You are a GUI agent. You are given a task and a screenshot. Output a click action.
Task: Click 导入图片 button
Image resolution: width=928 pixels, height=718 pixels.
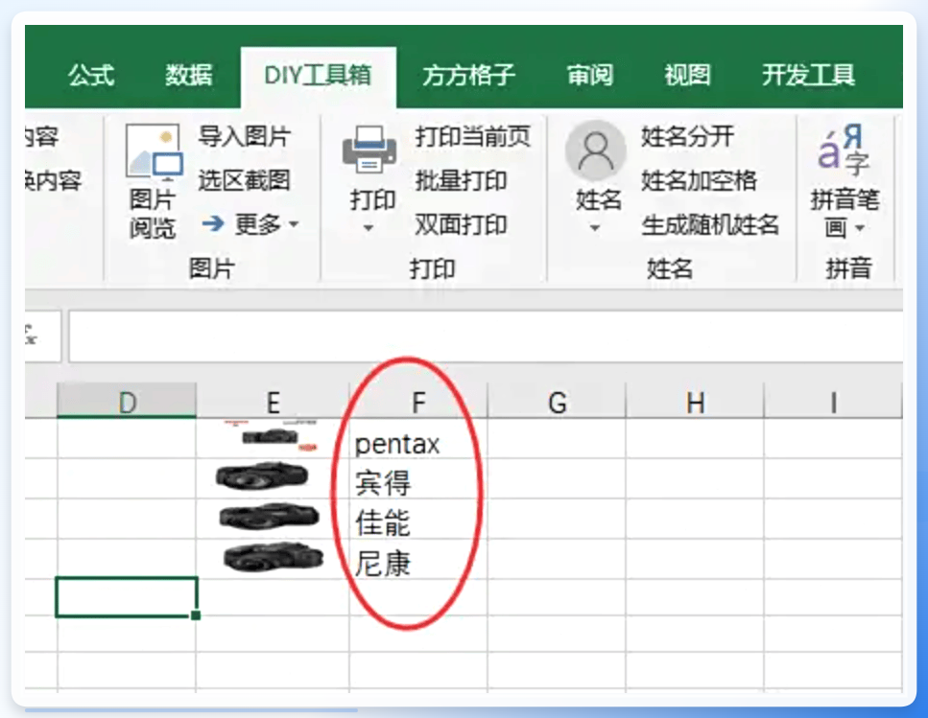point(244,136)
